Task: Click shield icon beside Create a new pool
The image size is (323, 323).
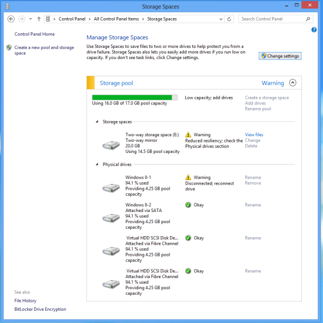Action: pos(9,47)
